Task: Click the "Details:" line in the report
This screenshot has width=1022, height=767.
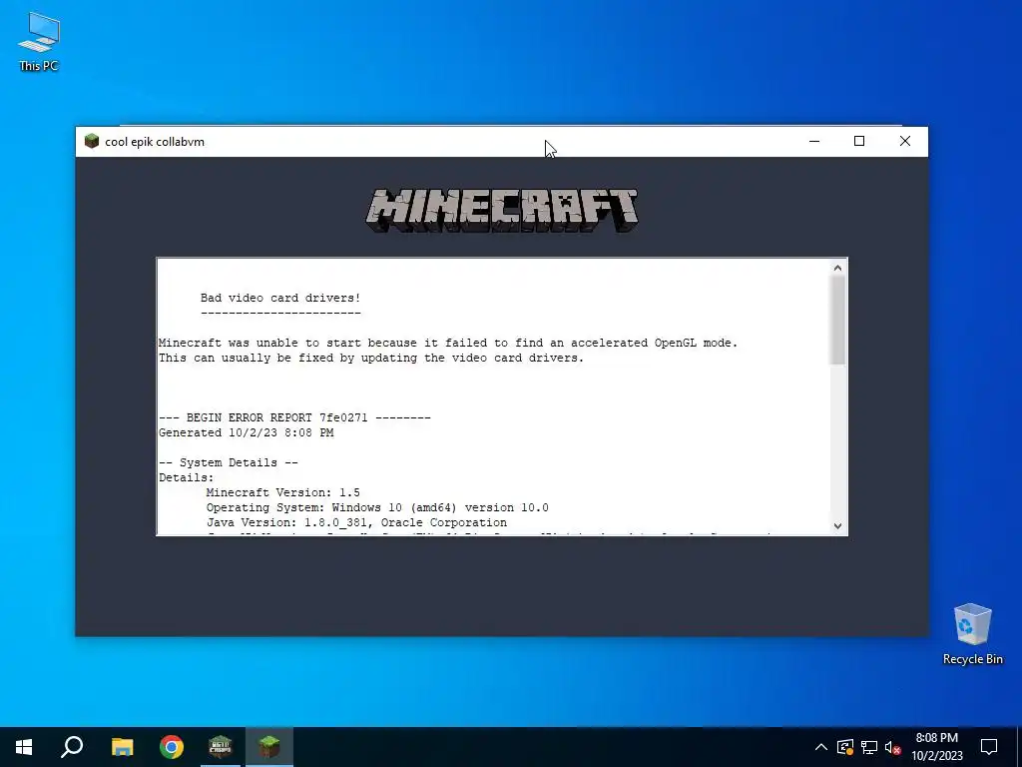Action: pyautogui.click(x=186, y=478)
